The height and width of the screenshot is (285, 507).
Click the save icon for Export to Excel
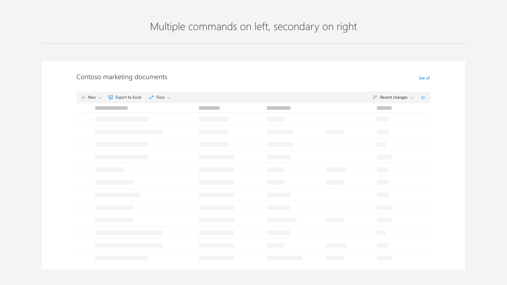(111, 97)
